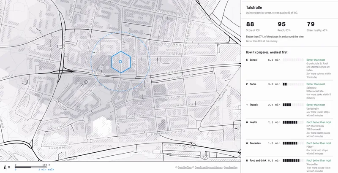Click 'Spielplatz Silbersackstraße' park name
The width and height of the screenshot is (338, 173).
coord(314,89)
